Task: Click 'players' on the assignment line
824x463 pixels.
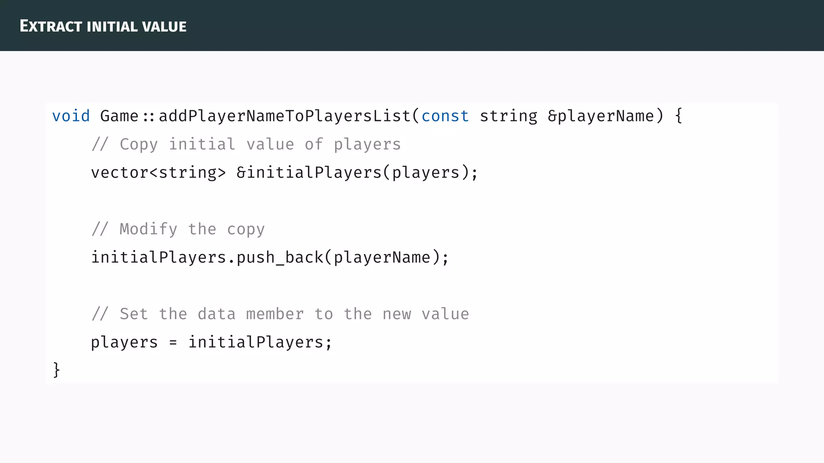Action: coord(124,342)
